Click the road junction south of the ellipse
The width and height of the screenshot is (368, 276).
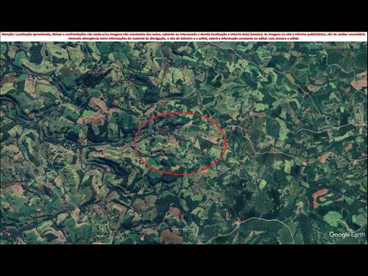pyautogui.click(x=238, y=222)
